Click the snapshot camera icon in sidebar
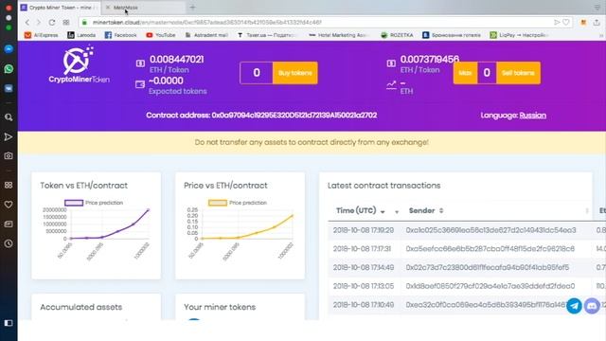The image size is (606, 341). pyautogui.click(x=9, y=155)
